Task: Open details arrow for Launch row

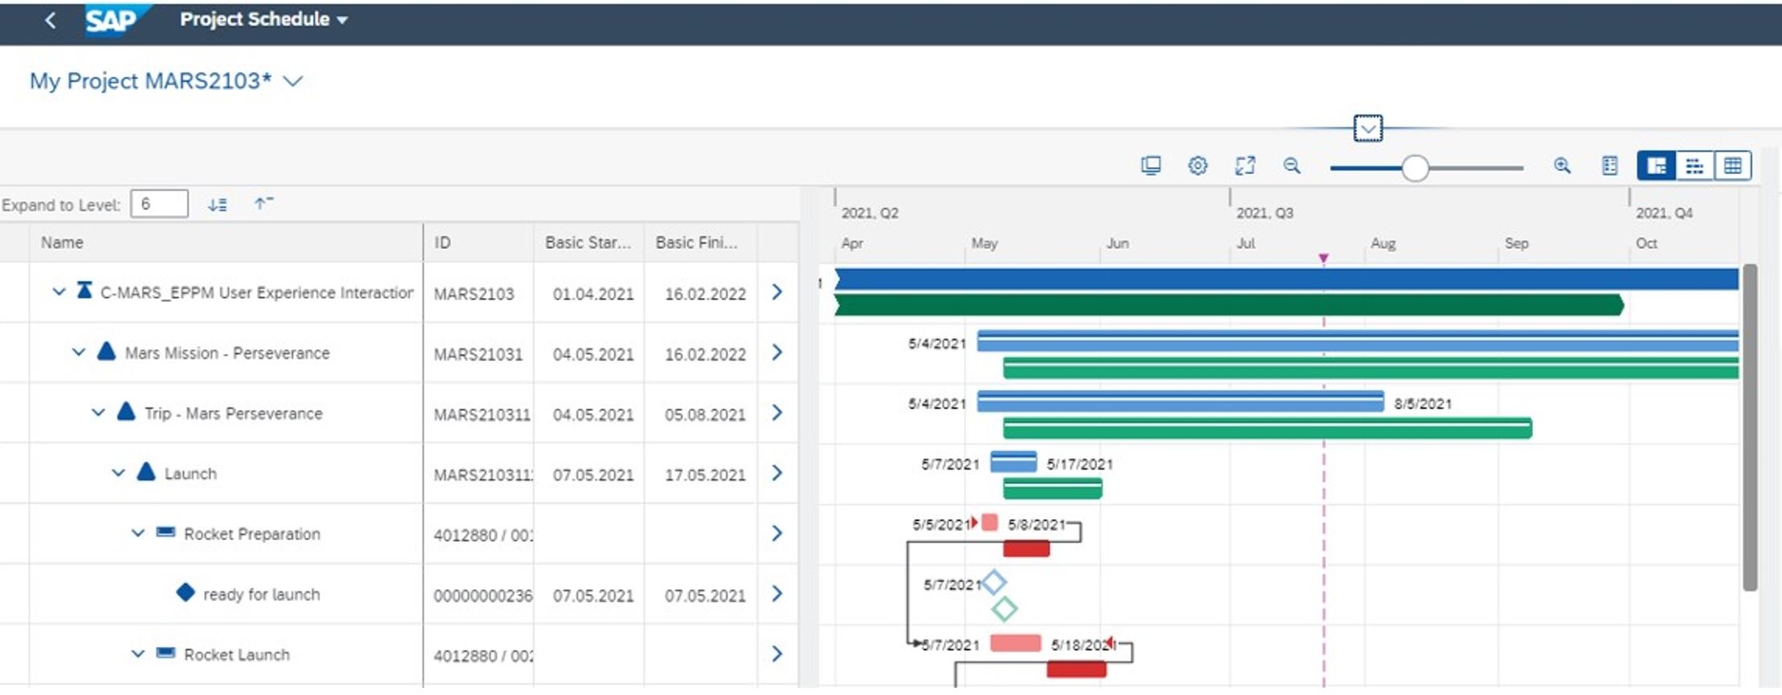Action: pyautogui.click(x=777, y=473)
